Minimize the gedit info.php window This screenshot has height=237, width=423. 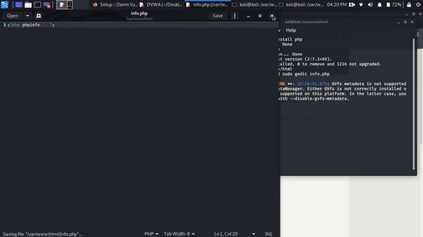[249, 16]
